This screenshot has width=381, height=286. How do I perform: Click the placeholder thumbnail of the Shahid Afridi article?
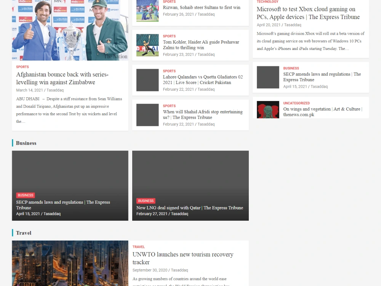pos(147,115)
